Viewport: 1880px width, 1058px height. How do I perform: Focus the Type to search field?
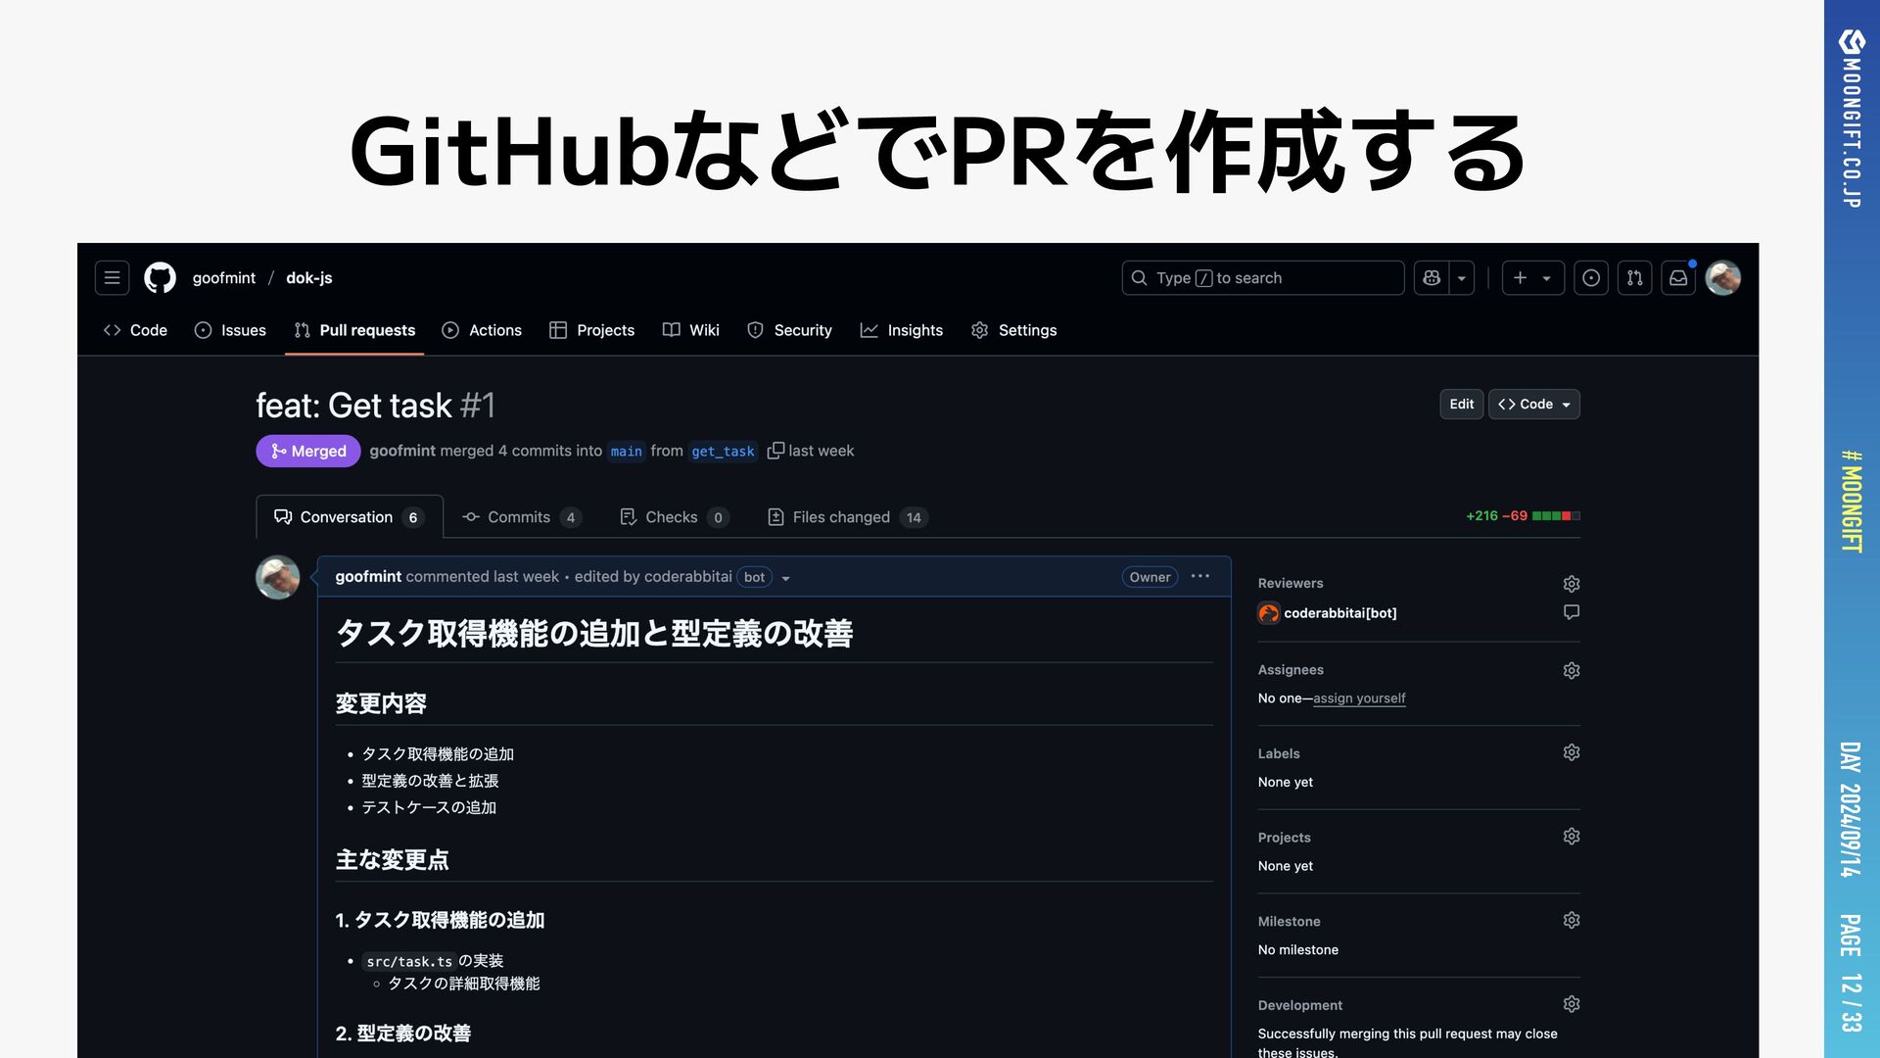click(x=1263, y=278)
